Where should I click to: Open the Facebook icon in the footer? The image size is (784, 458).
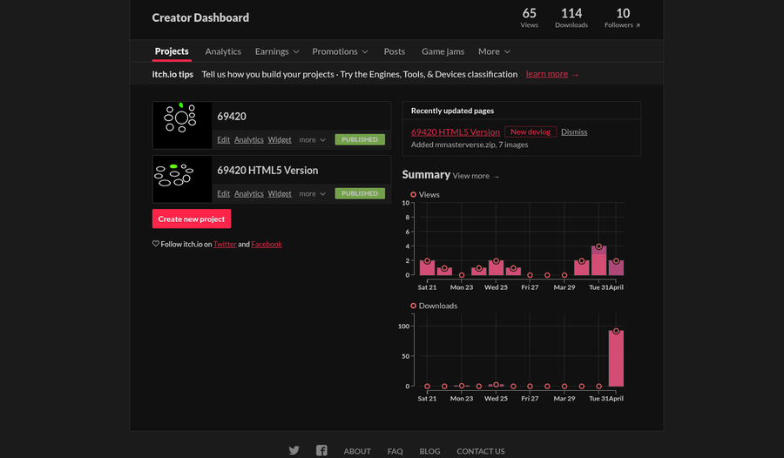321,450
